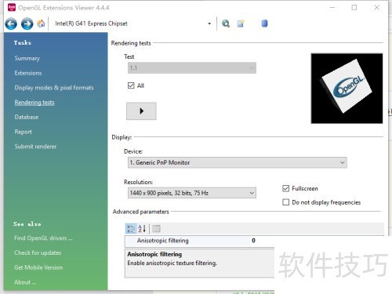Click the report document toolbar icon
The image size is (392, 294).
click(241, 24)
